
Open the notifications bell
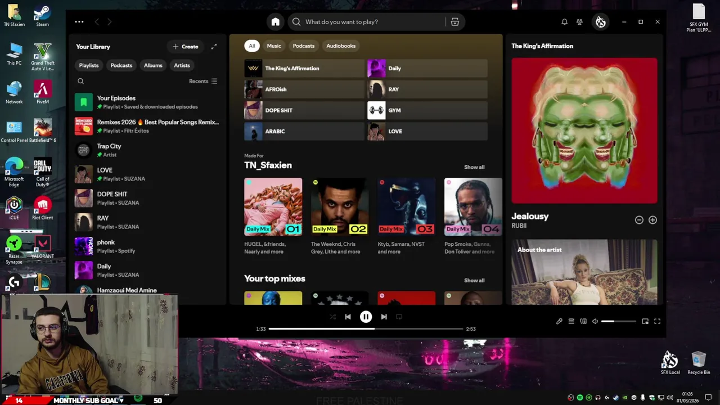[564, 22]
